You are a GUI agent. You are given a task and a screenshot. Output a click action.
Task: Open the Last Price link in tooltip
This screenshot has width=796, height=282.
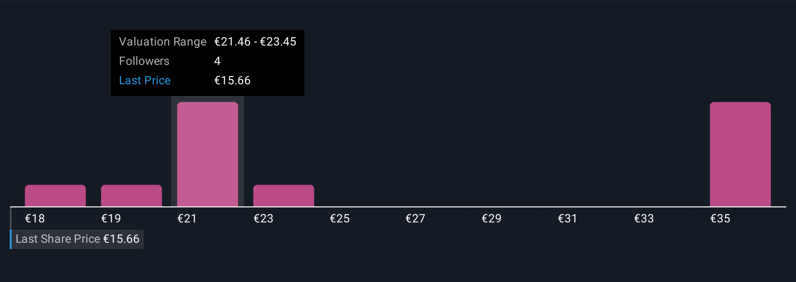click(145, 80)
